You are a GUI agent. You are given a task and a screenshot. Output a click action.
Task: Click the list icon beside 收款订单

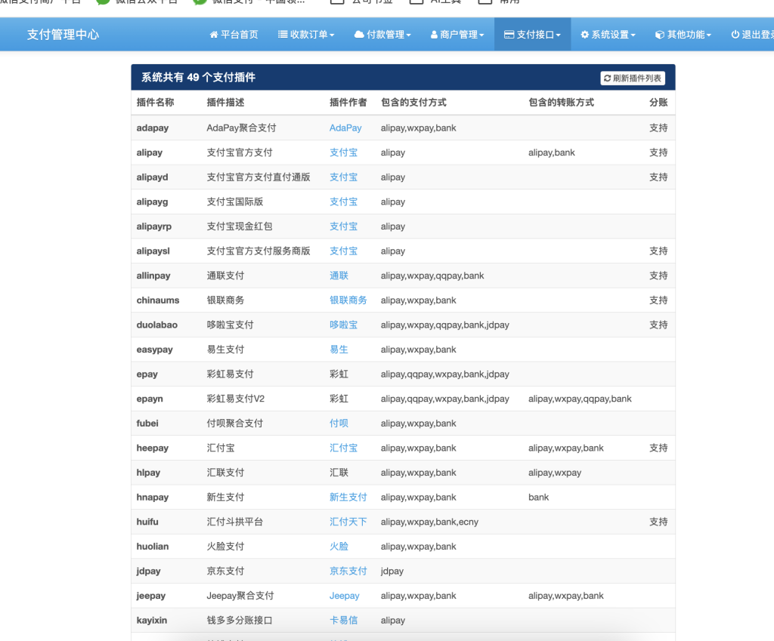point(283,35)
